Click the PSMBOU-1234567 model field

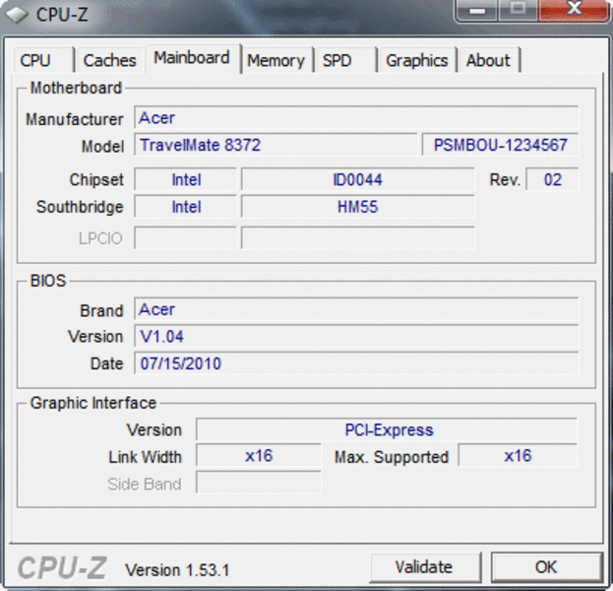point(501,145)
